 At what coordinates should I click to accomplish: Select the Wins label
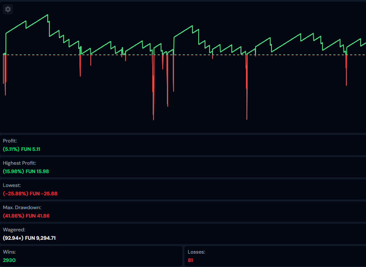[9, 252]
